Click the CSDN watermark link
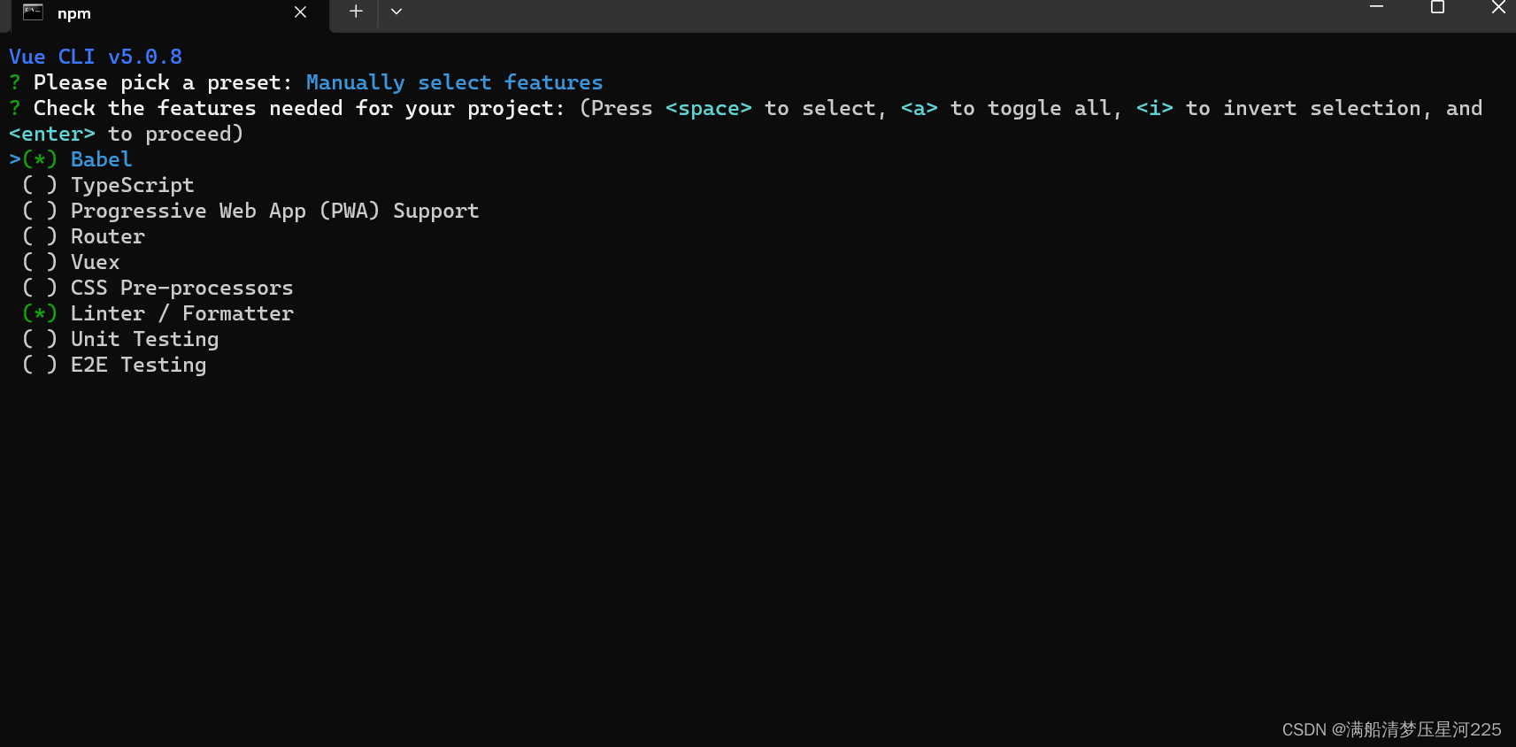 point(1389,729)
